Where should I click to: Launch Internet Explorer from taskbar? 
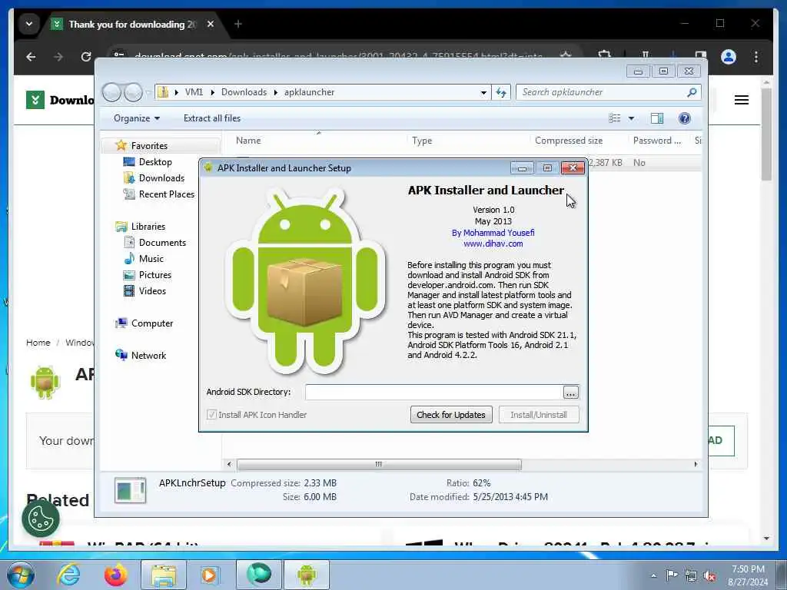pos(68,575)
